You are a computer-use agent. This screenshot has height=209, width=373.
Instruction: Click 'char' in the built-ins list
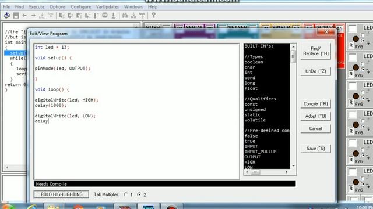[x=249, y=67]
